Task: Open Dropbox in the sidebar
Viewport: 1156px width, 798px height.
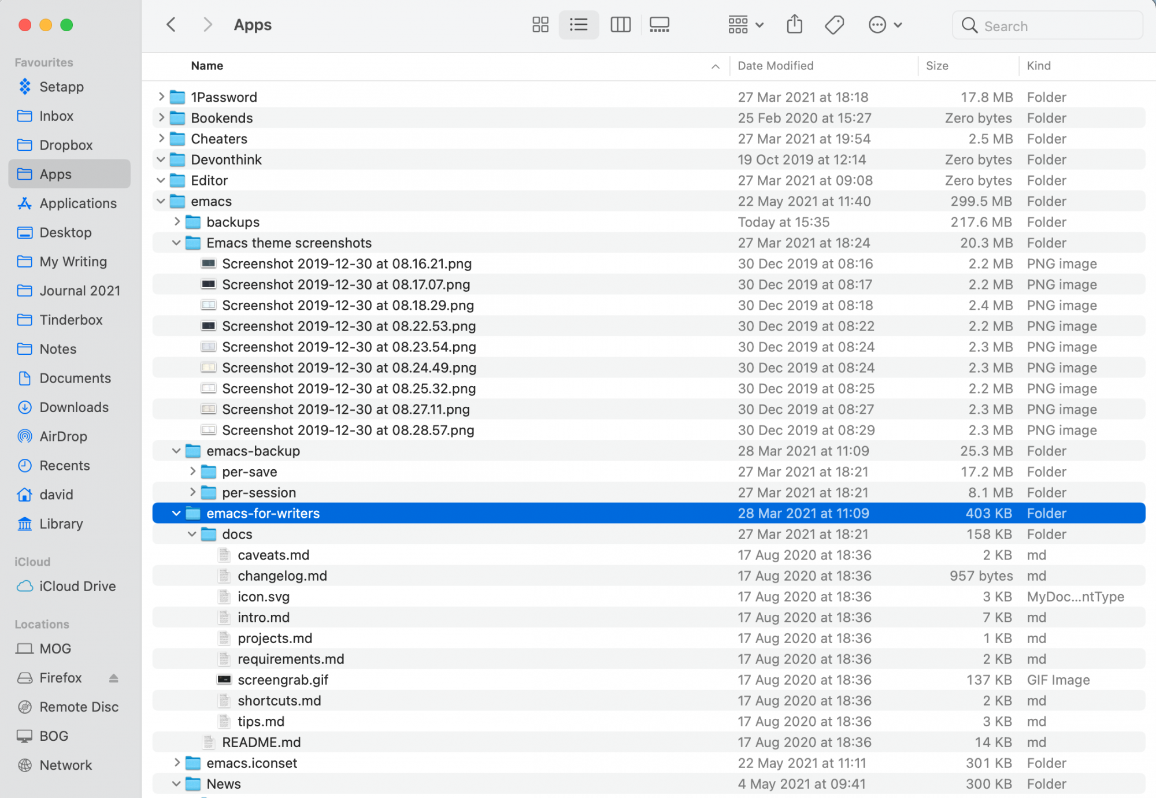Action: pos(69,145)
